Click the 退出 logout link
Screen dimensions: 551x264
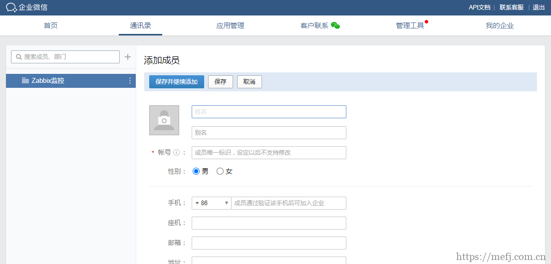pyautogui.click(x=539, y=7)
